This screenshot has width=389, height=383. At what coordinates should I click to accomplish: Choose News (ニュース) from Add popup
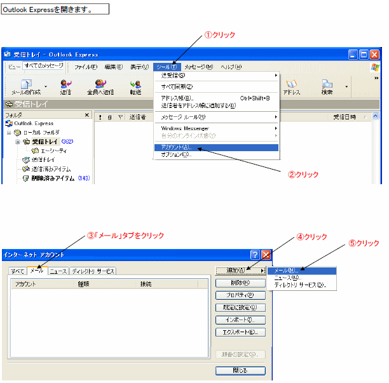(302, 278)
